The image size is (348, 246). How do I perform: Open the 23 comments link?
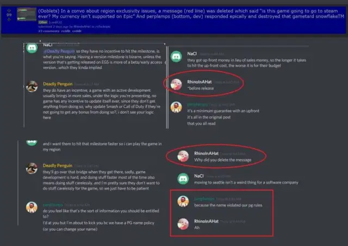click(48, 31)
